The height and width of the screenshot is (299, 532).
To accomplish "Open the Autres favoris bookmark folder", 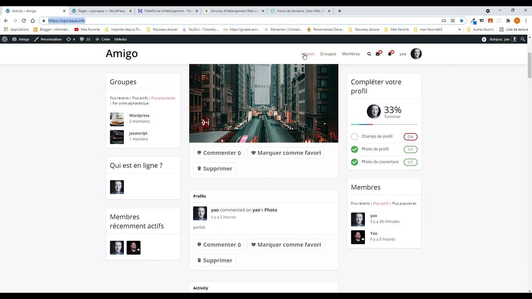I will 480,29.
